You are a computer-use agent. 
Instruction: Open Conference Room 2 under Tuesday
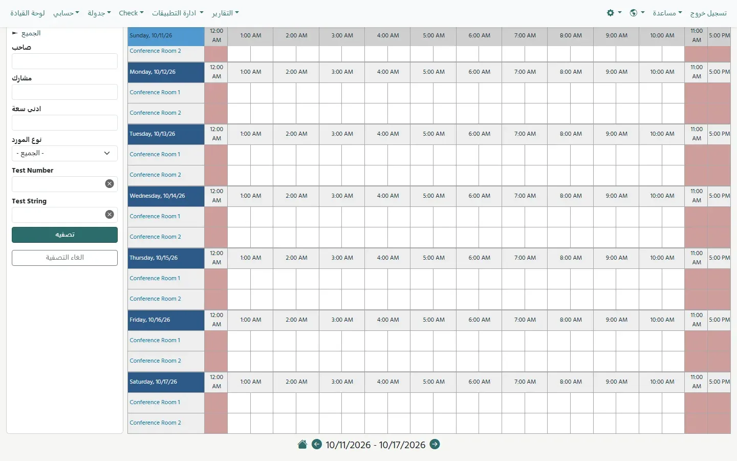pyautogui.click(x=155, y=175)
